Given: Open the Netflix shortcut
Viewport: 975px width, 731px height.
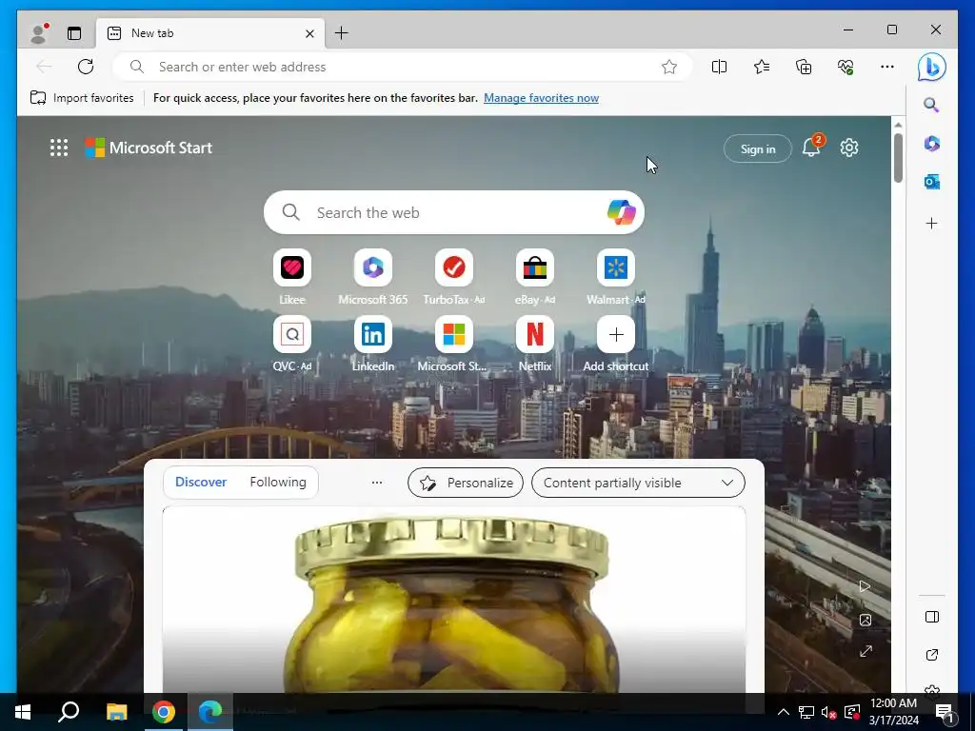Looking at the screenshot, I should coord(535,344).
